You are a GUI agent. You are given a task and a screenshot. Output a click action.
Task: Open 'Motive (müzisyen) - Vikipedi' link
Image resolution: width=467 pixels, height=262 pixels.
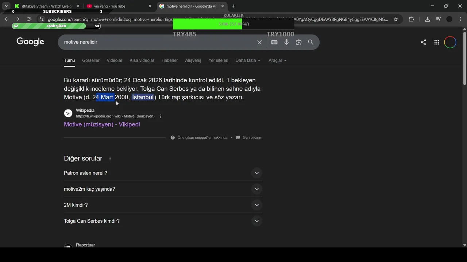tap(102, 124)
